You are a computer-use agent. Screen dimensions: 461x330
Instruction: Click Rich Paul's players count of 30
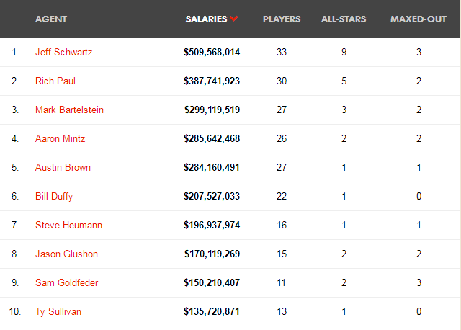[282, 81]
